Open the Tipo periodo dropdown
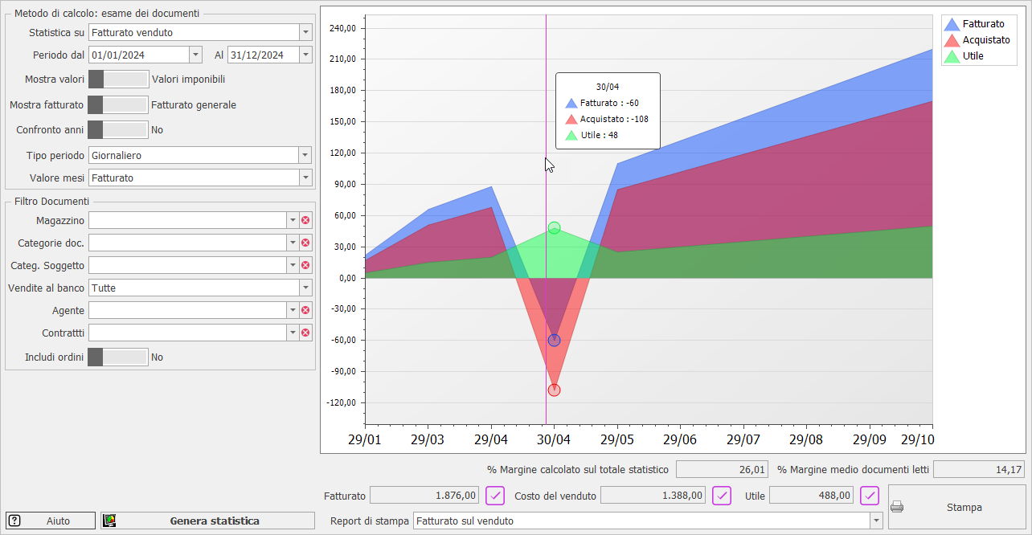This screenshot has width=1032, height=535. point(305,155)
